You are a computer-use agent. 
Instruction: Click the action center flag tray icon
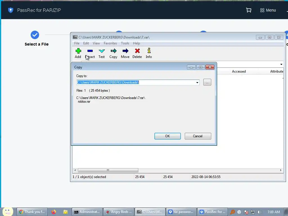[x=246, y=212]
